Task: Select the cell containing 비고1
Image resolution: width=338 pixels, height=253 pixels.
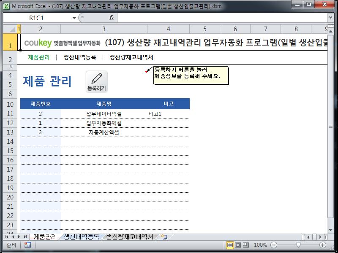Action: 168,114
